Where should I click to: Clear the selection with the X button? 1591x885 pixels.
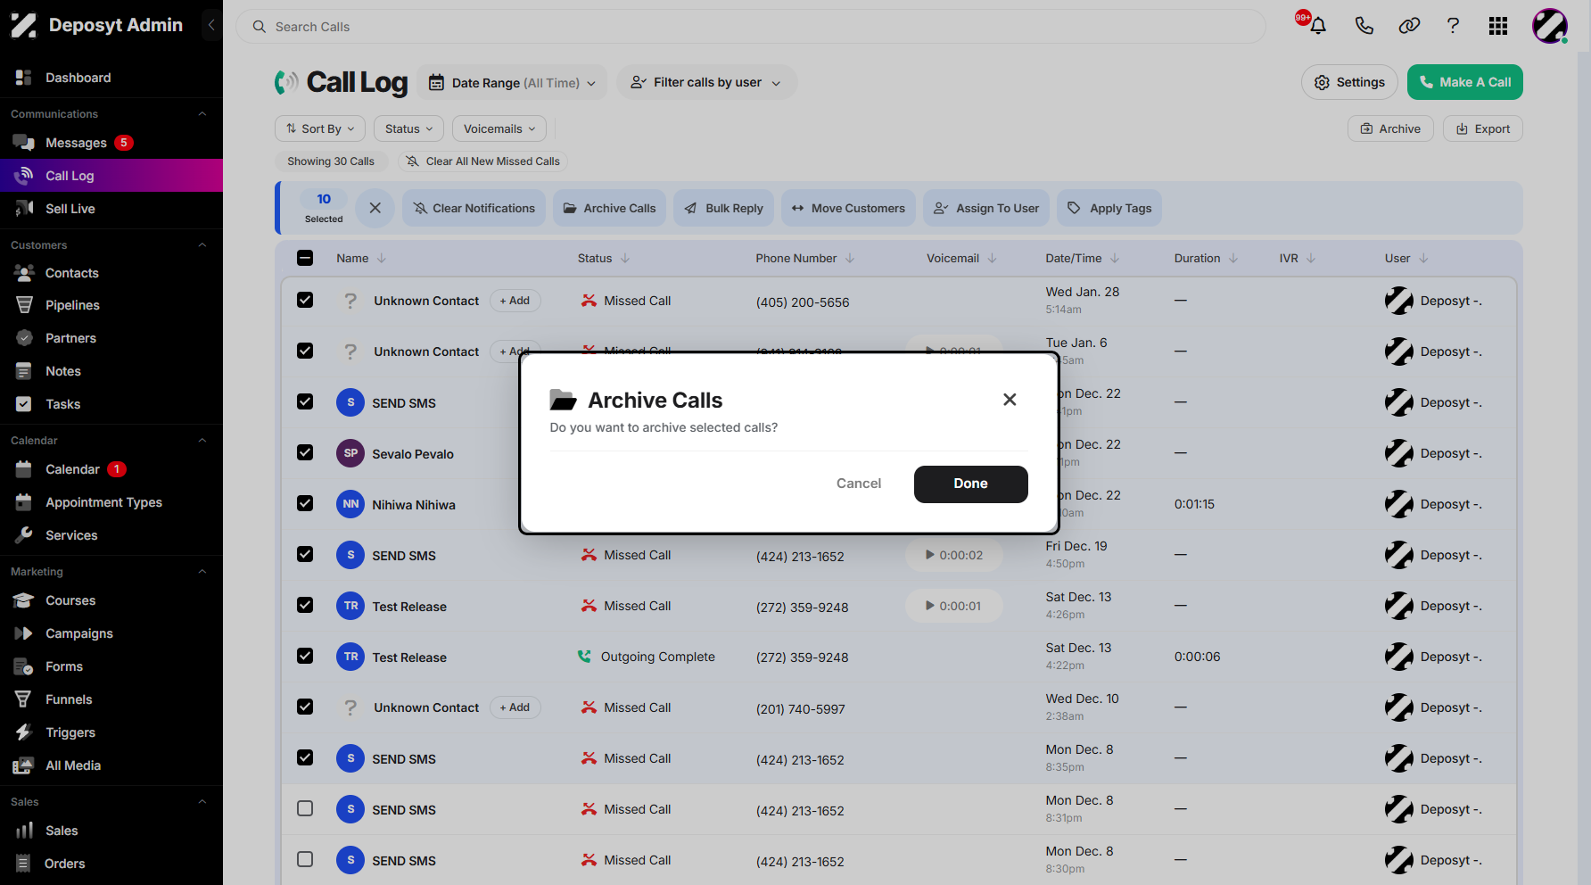pyautogui.click(x=375, y=208)
